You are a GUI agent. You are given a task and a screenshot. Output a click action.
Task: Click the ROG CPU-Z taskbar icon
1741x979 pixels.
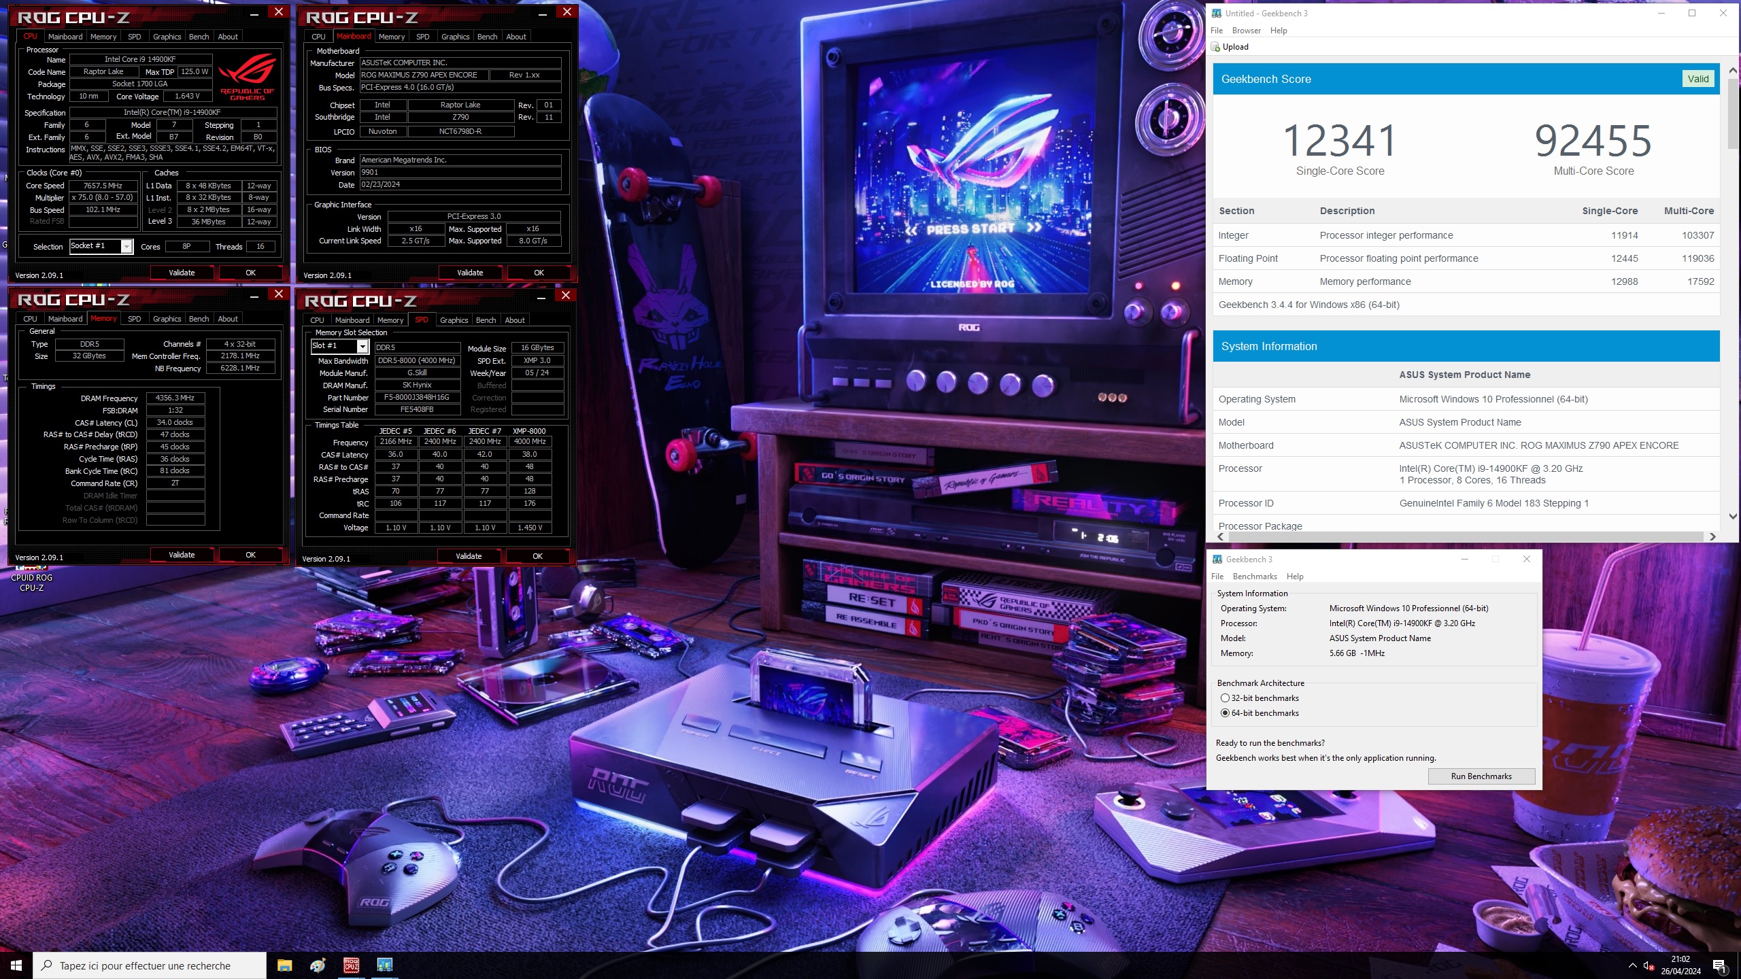pyautogui.click(x=351, y=965)
